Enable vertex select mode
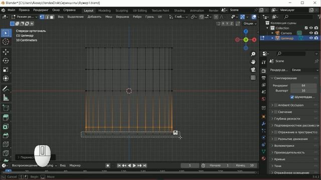The width and height of the screenshot is (321, 180). (42, 17)
